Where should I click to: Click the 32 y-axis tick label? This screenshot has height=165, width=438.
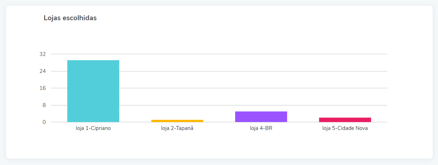click(43, 54)
